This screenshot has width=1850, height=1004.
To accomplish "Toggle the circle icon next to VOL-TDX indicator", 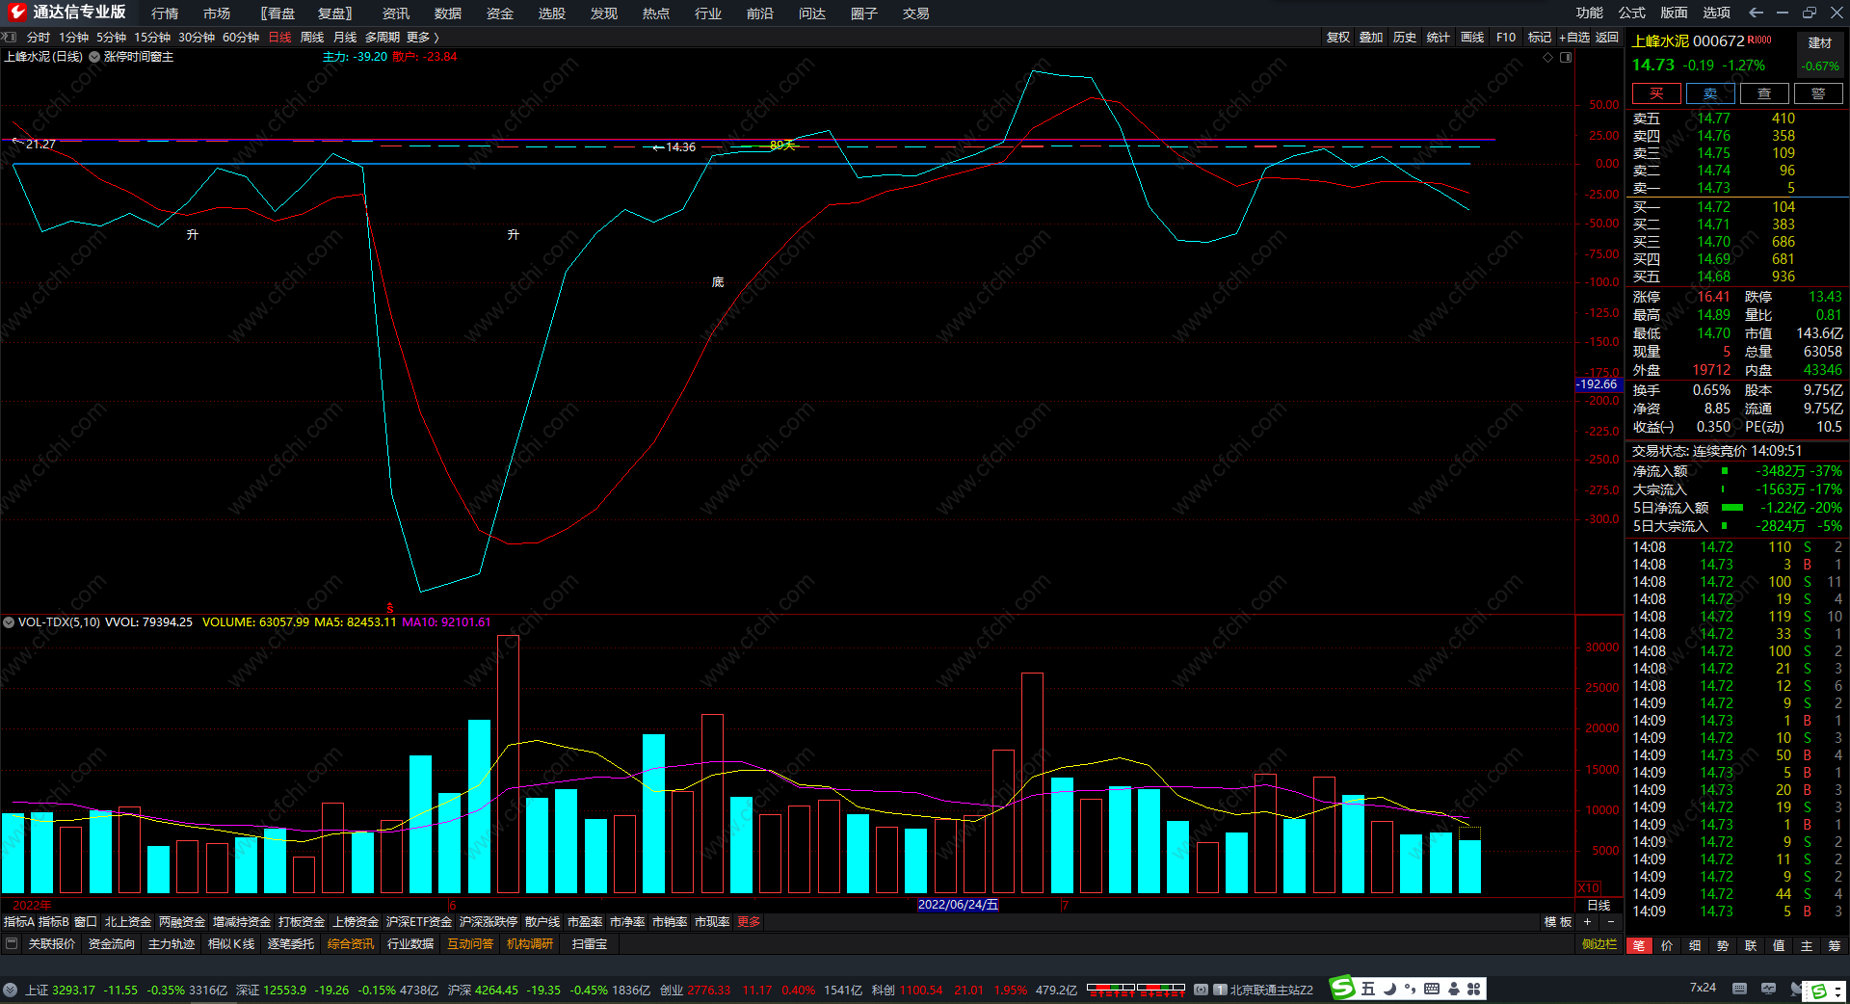I will coord(9,622).
